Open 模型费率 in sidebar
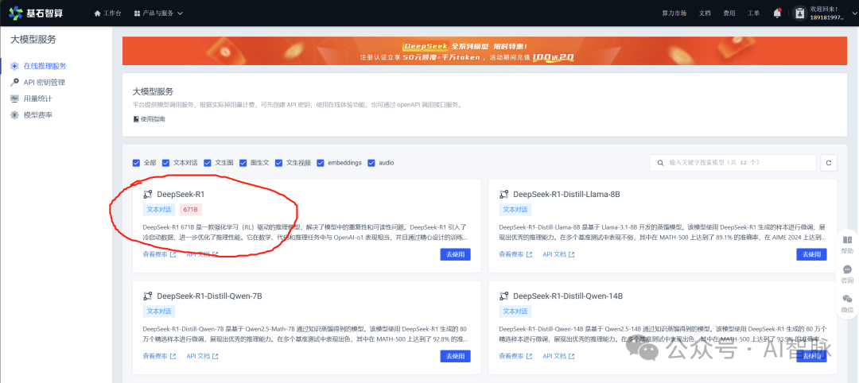This screenshot has height=383, width=859. click(38, 115)
